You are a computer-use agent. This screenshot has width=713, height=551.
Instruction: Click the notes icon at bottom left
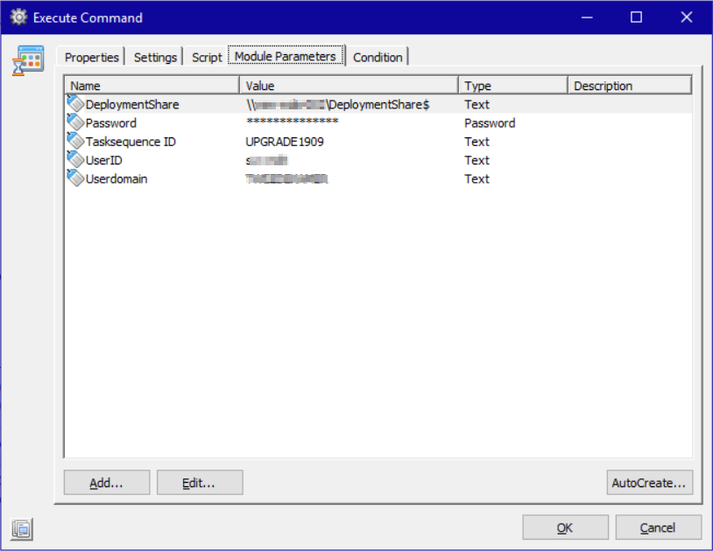point(22,527)
